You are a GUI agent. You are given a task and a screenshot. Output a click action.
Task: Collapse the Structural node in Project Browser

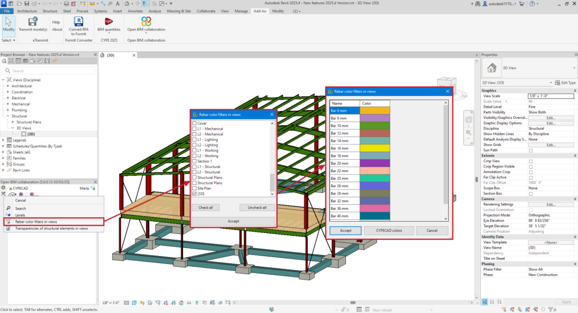pos(8,116)
